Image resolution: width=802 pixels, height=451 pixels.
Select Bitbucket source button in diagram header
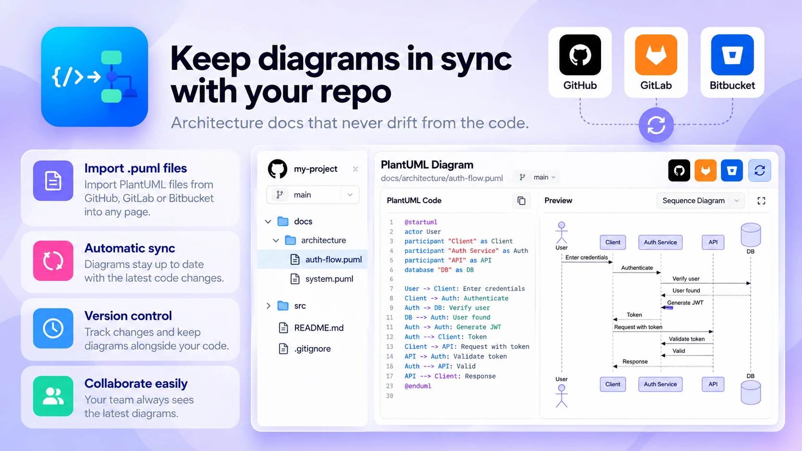pos(732,170)
